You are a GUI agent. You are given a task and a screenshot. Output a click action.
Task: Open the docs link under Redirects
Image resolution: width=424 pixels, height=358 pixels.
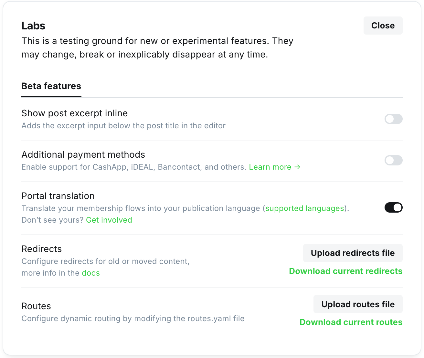click(91, 273)
